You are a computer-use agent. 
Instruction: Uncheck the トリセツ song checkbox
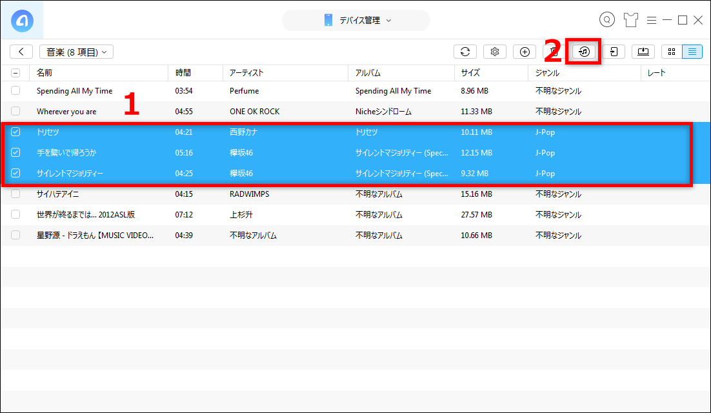tap(15, 132)
